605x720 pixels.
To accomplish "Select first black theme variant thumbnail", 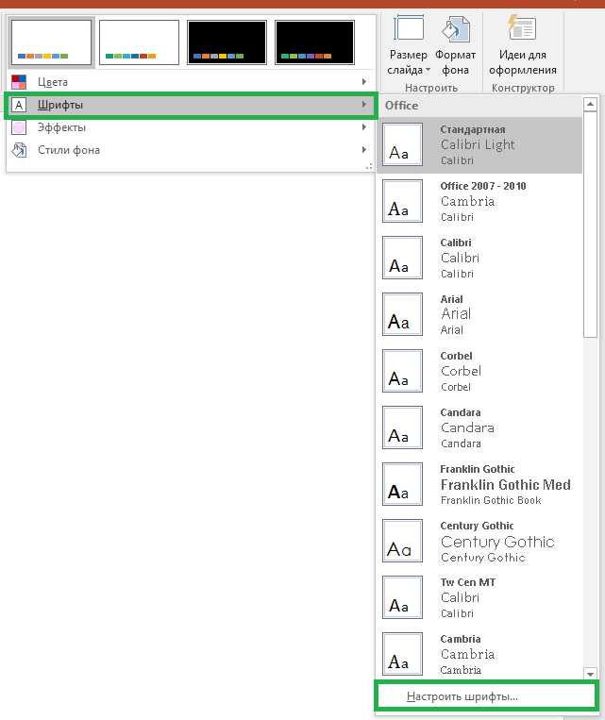I will 227,42.
